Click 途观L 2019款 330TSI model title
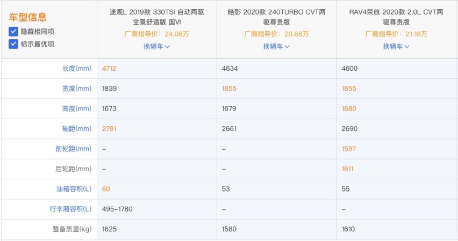The height and width of the screenshot is (241, 458). coord(157,17)
